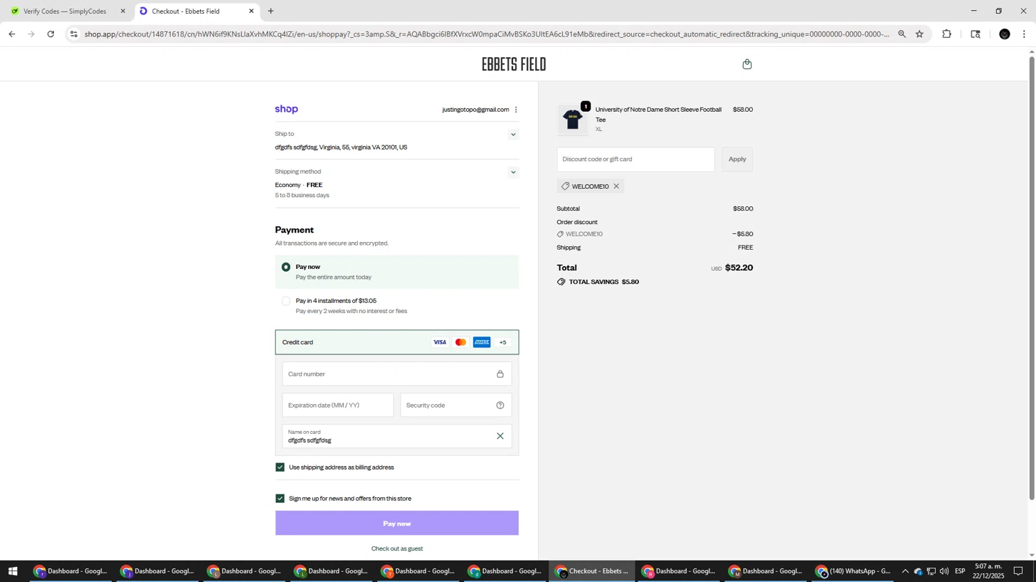Clear the Name on card field
The image size is (1036, 582).
coord(500,436)
